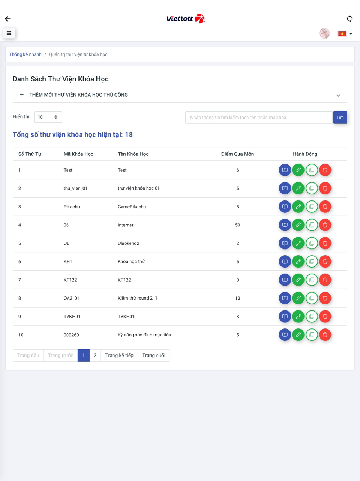View the 000260 course library
The image size is (360, 481).
(x=285, y=335)
